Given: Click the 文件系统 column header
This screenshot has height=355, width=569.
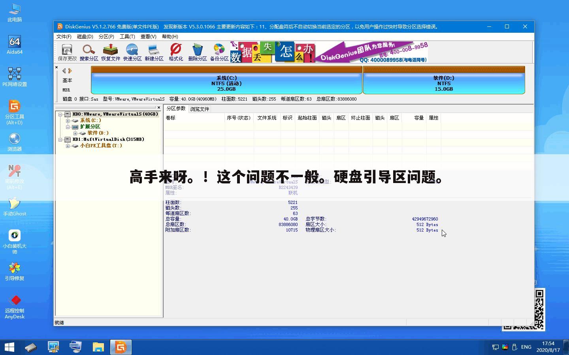Looking at the screenshot, I should tap(267, 118).
